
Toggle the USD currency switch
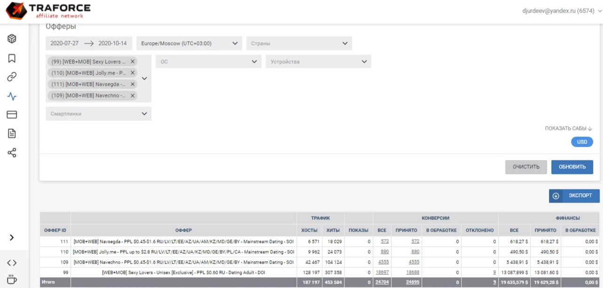point(582,142)
